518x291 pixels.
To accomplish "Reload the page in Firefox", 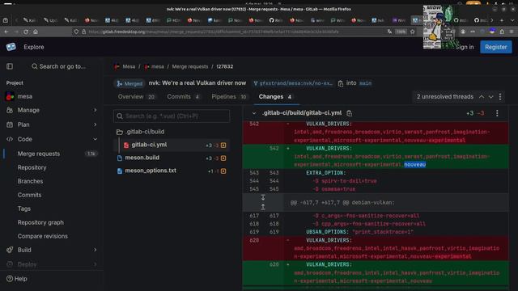I will click(26, 32).
